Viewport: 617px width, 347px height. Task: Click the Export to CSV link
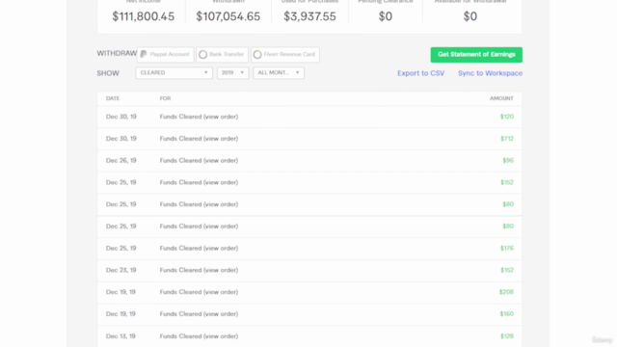(x=420, y=73)
